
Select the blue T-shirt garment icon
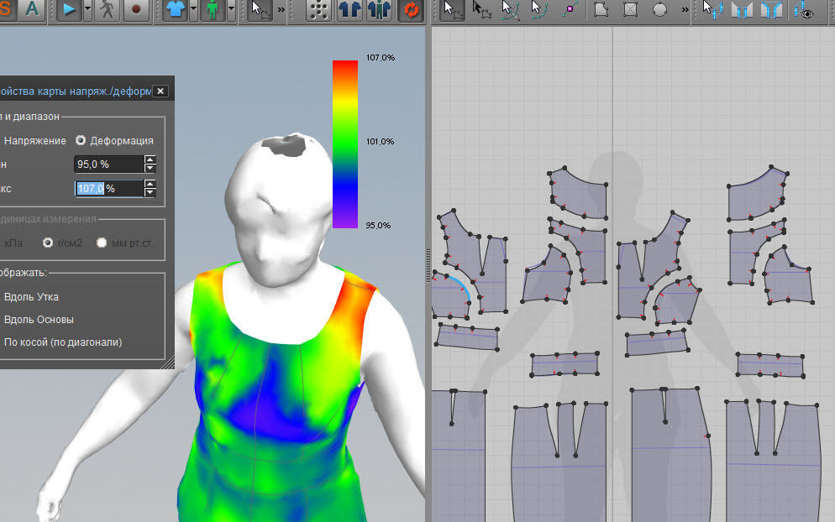[x=174, y=10]
